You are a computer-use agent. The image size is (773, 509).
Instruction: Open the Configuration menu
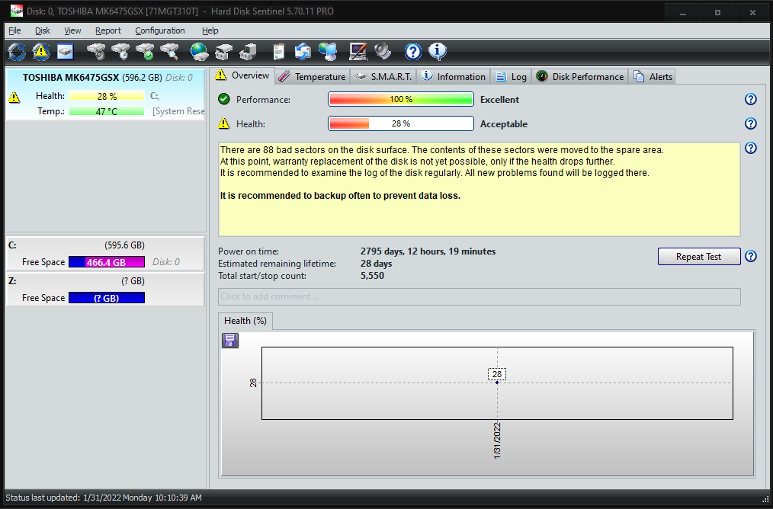(x=160, y=30)
